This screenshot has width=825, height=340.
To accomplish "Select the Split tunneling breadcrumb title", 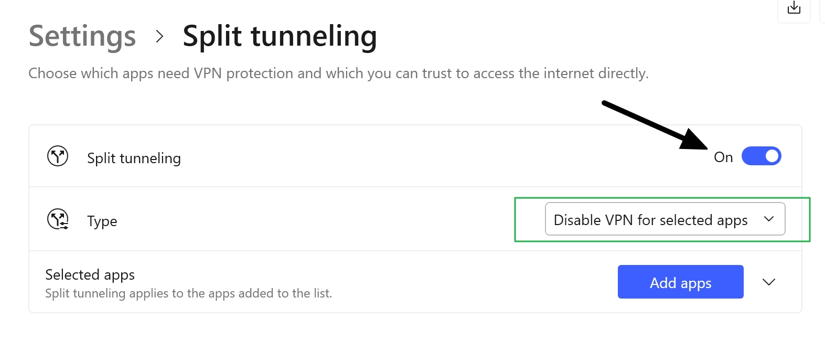I will tap(279, 36).
